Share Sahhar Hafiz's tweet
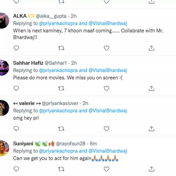 click(x=151, y=88)
